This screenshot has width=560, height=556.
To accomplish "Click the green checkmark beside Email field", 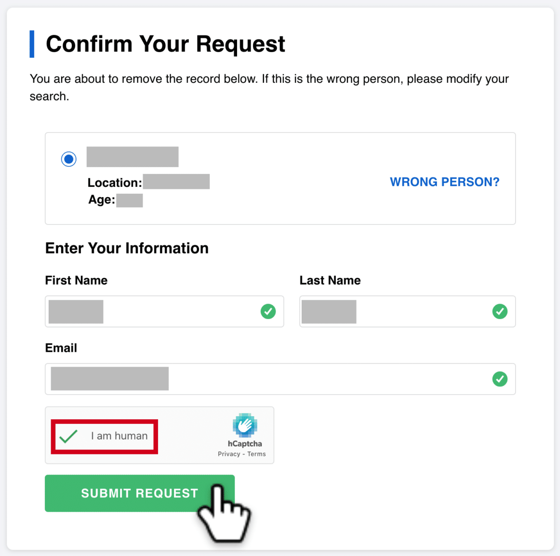I will click(x=500, y=379).
